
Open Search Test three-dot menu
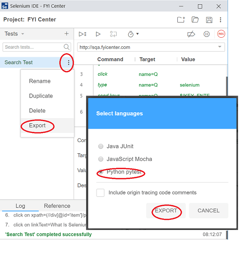point(68,63)
